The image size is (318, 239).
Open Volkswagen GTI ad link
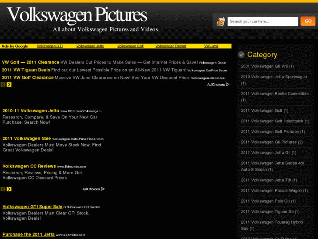coord(50,46)
